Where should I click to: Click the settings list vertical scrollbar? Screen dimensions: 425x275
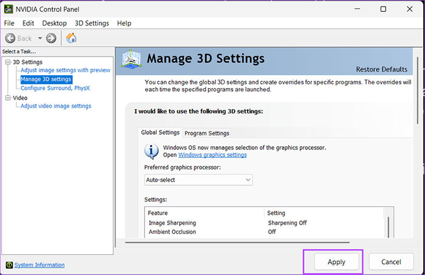pyautogui.click(x=388, y=226)
